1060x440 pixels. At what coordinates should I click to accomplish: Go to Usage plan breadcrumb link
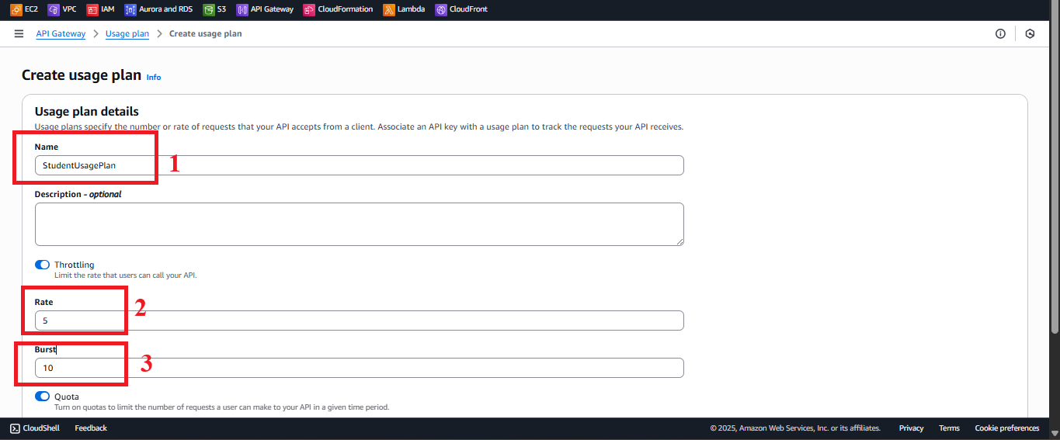(x=127, y=34)
